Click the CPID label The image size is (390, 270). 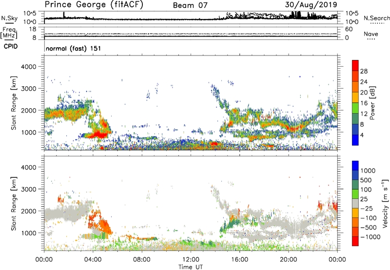pyautogui.click(x=11, y=46)
